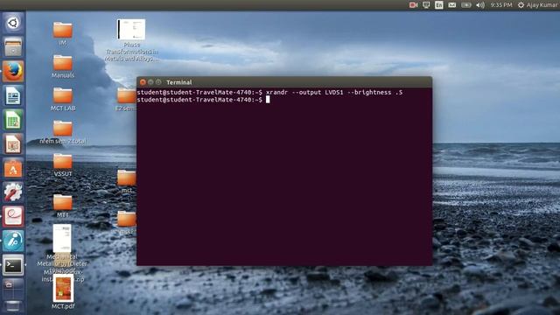
Task: Select the VSSUT folder icon
Action: coord(63,162)
